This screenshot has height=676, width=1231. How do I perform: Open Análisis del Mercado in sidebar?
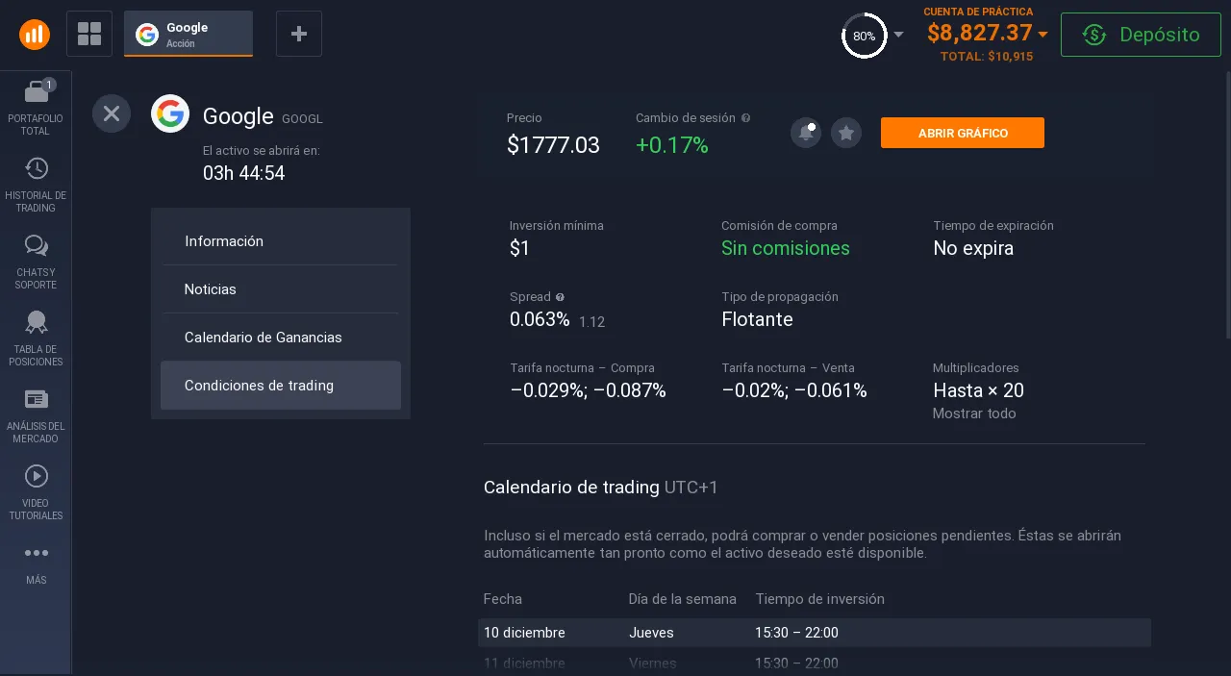point(36,415)
